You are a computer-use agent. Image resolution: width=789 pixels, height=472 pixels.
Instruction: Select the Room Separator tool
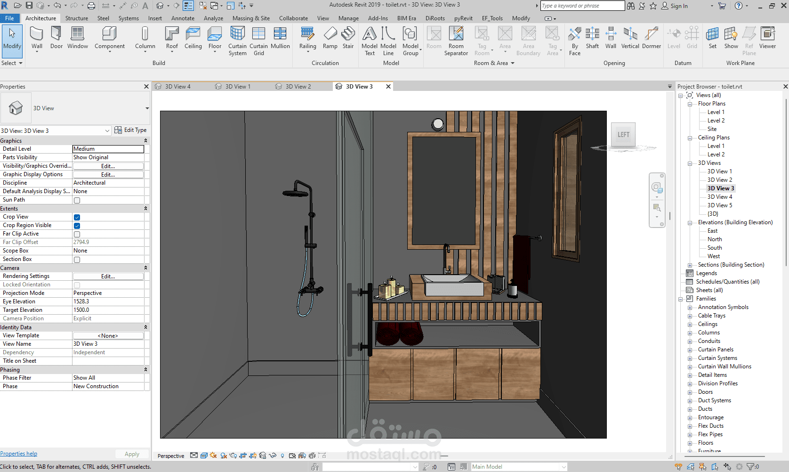pos(456,41)
